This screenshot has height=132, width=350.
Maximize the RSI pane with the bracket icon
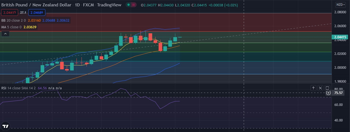[x=327, y=88]
